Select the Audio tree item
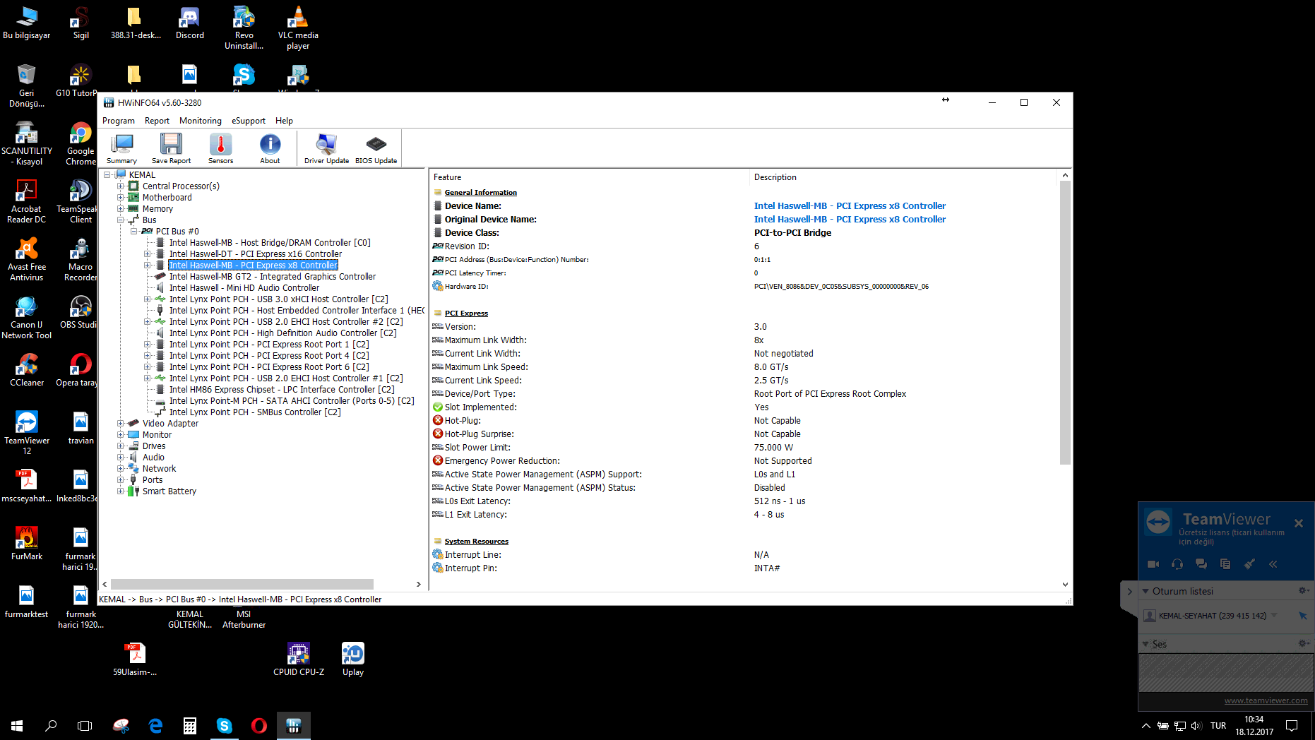Viewport: 1315px width, 740px height. tap(153, 458)
